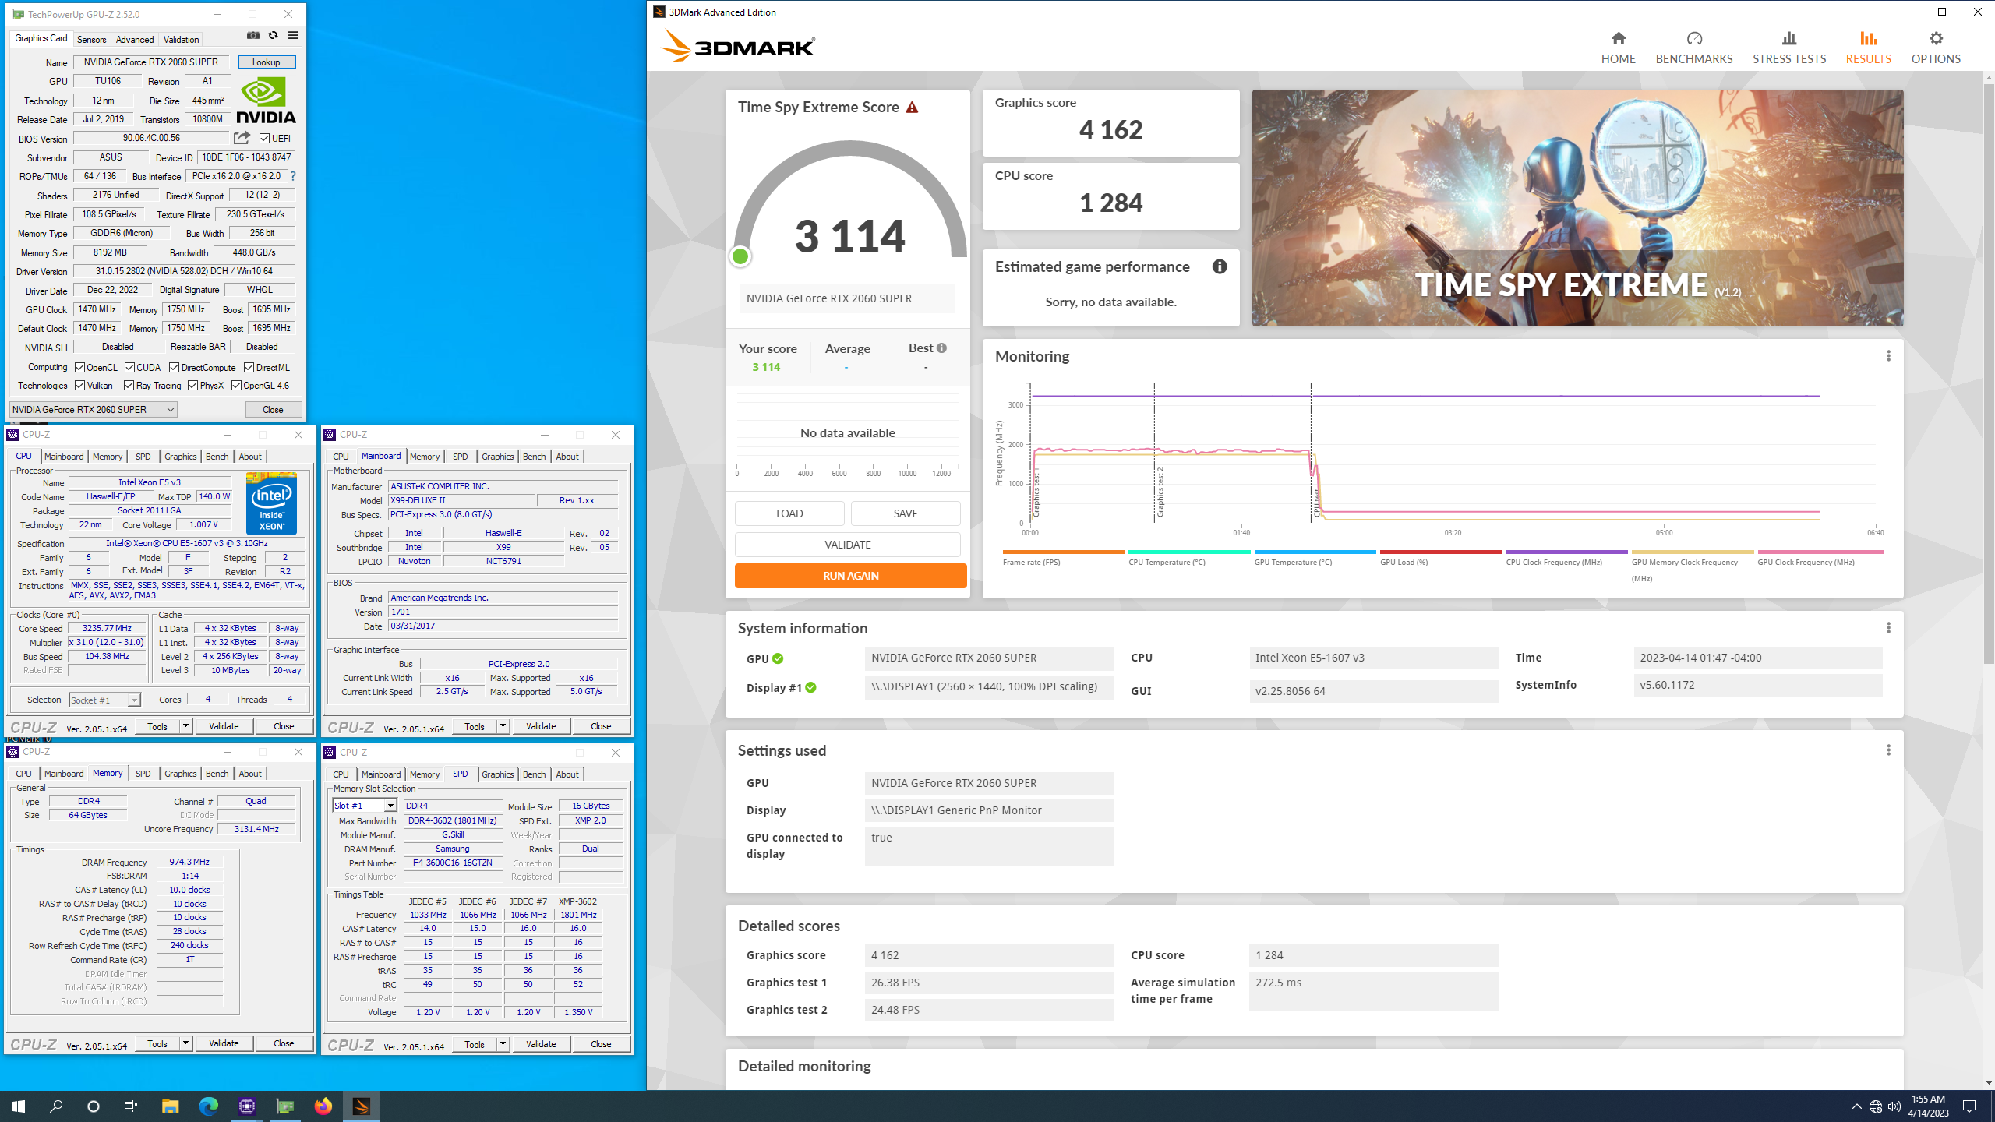Toggle UEFI checkbox in GPU-Z
Viewport: 1995px width, 1122px height.
coord(265,139)
